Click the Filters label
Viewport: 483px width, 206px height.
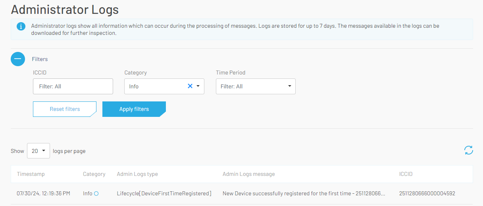tap(40, 59)
